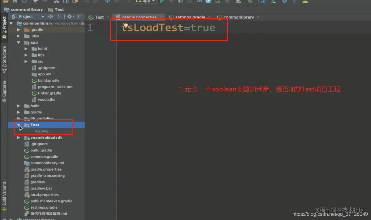Screen dimensions: 371x220
Task: Collapse the commonlibrary root node
Action: click(x=11, y=23)
